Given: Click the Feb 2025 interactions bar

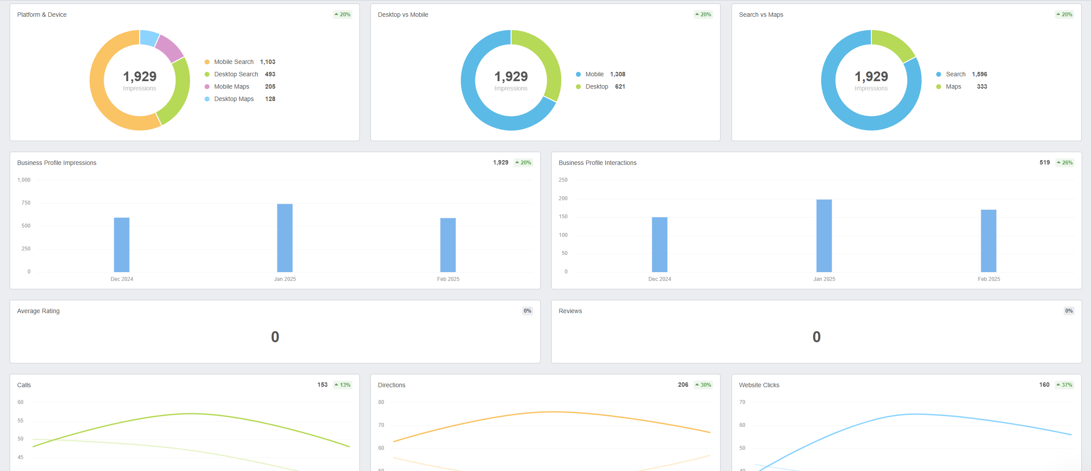Looking at the screenshot, I should 989,241.
